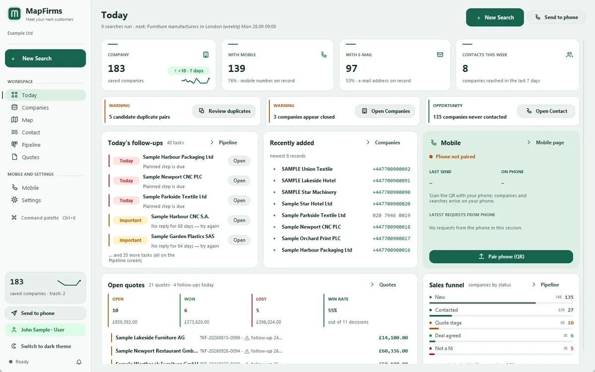Image resolution: width=595 pixels, height=372 pixels.
Task: Click the Open Companies warning button
Action: 385,111
